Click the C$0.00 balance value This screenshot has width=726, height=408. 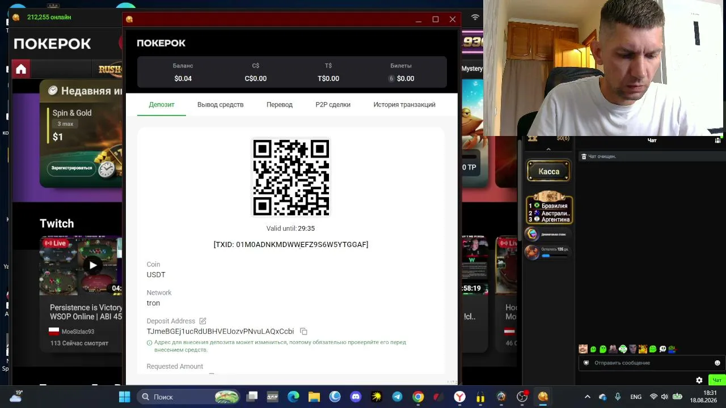(256, 79)
